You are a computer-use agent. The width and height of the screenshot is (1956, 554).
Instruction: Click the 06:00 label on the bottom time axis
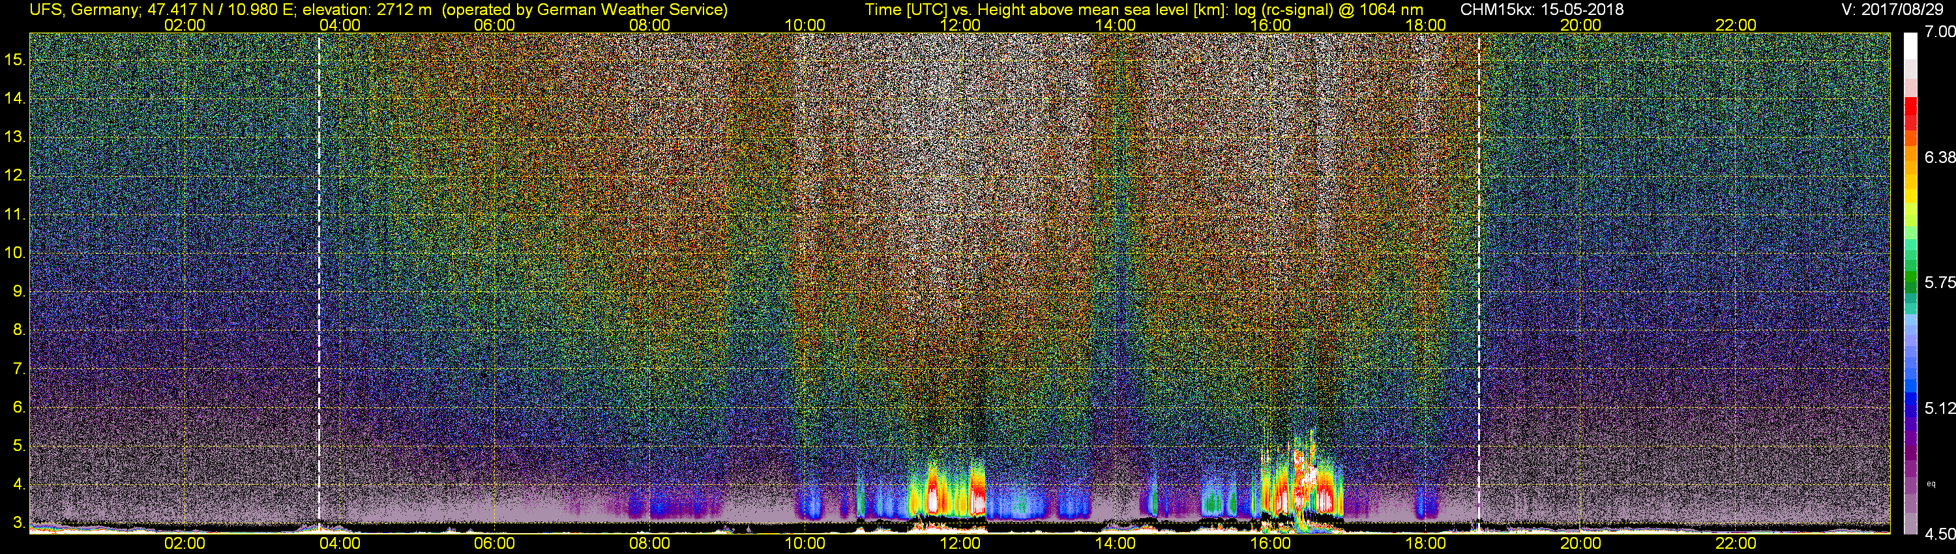tap(494, 544)
